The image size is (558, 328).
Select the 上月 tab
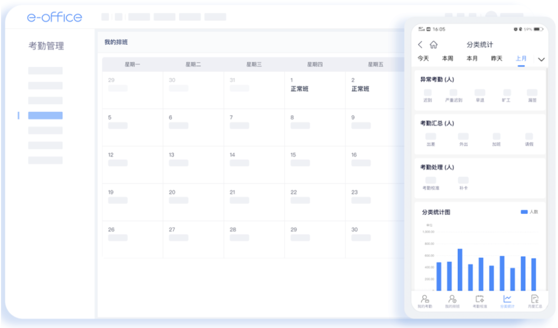click(521, 58)
